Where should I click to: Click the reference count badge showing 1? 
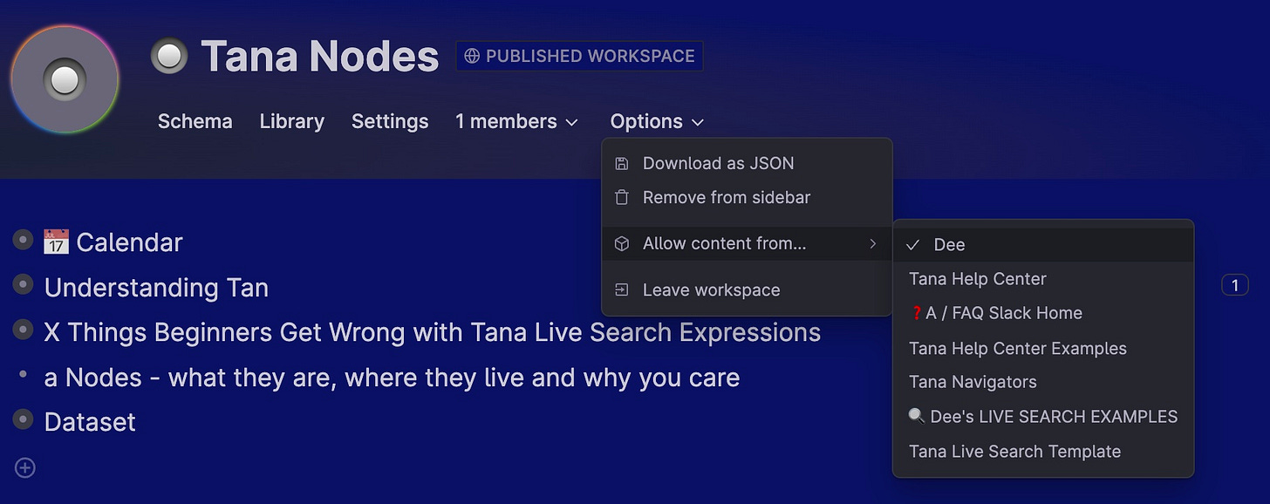point(1235,284)
